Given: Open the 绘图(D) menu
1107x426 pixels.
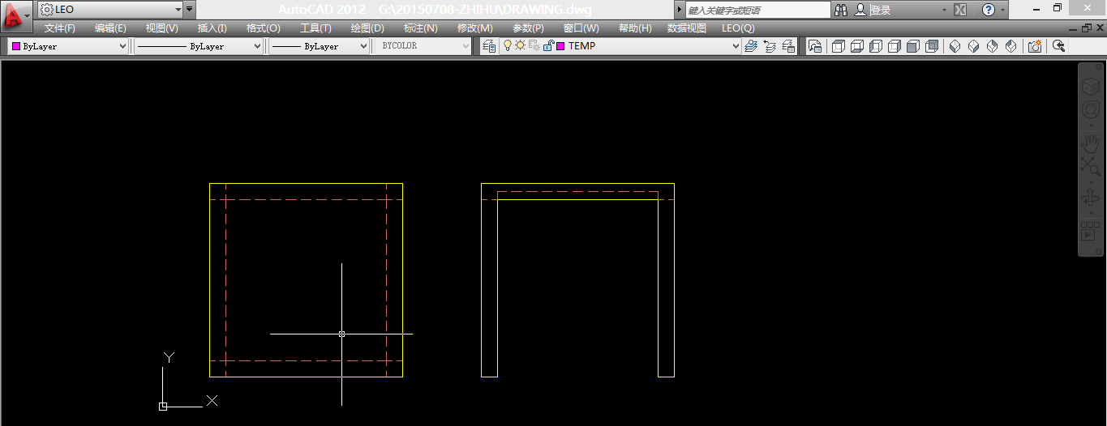Looking at the screenshot, I should [x=367, y=28].
